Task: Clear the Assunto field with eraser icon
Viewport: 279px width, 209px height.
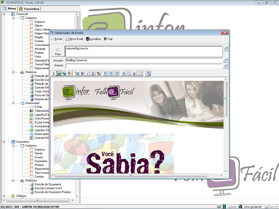Action: point(225,60)
